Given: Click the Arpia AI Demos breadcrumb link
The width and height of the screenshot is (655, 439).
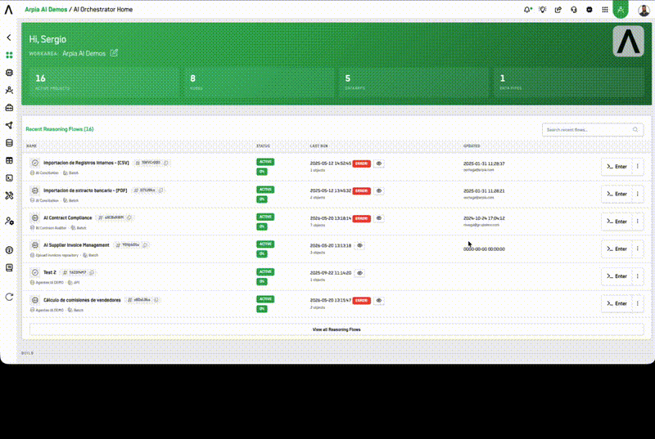Looking at the screenshot, I should pos(46,10).
